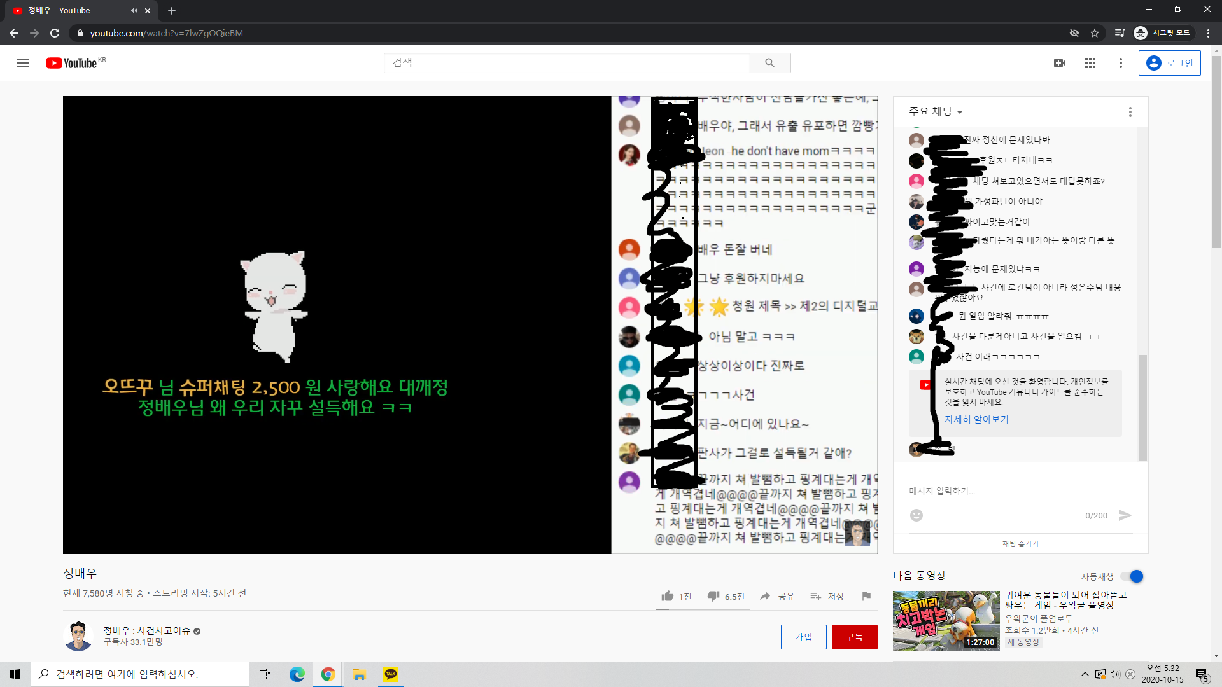The image size is (1222, 687).
Task: Open the YouTube hamburger guide menu
Action: pyautogui.click(x=23, y=63)
